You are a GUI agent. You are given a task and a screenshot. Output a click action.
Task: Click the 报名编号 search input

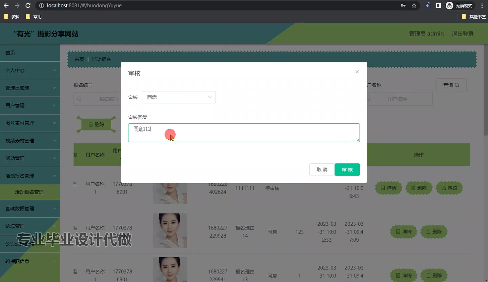98,99
